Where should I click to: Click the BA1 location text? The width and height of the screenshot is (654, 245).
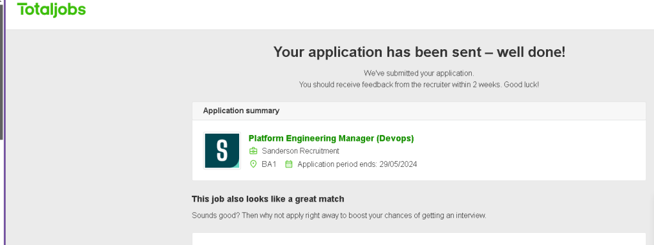pos(269,164)
